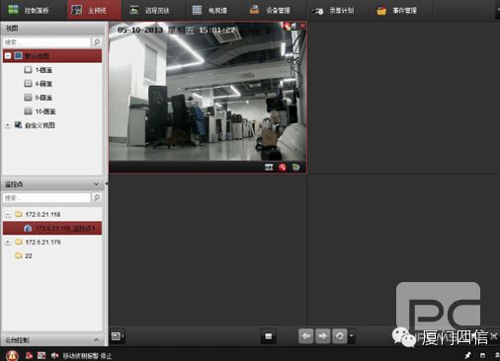This screenshot has height=361, width=500.
Task: Select the 4-画面 view layout
Action: (39, 84)
